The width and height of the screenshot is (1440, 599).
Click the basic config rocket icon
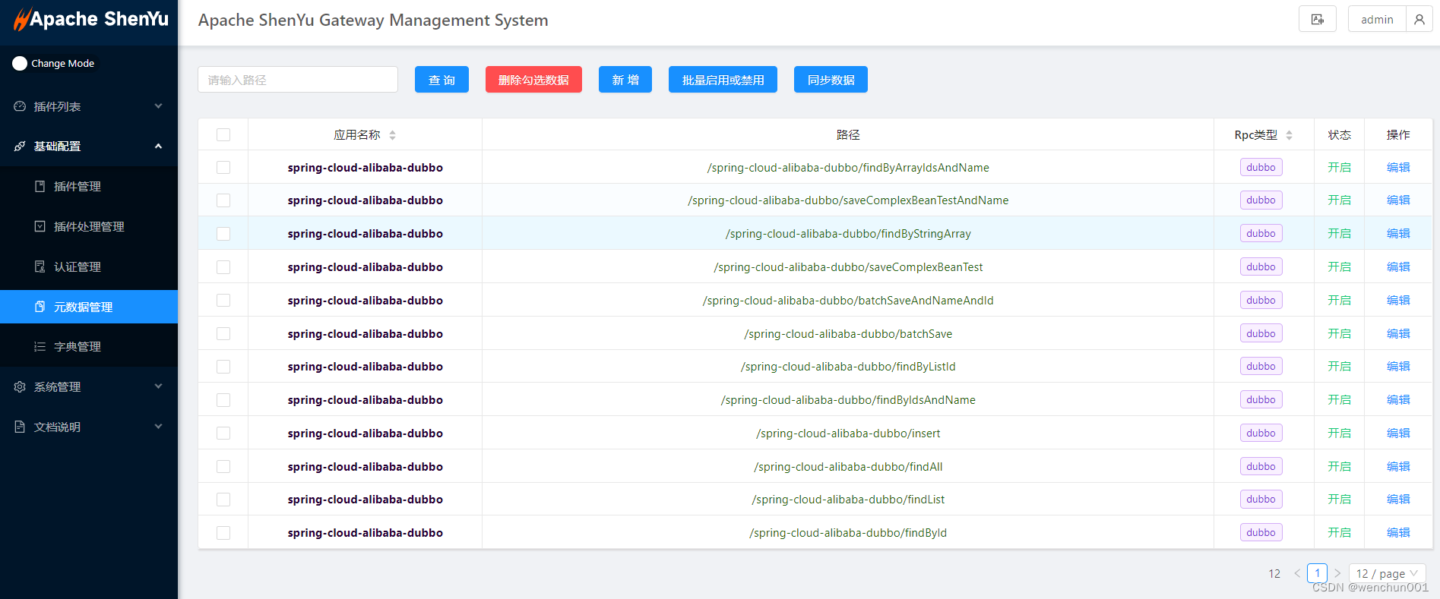20,146
